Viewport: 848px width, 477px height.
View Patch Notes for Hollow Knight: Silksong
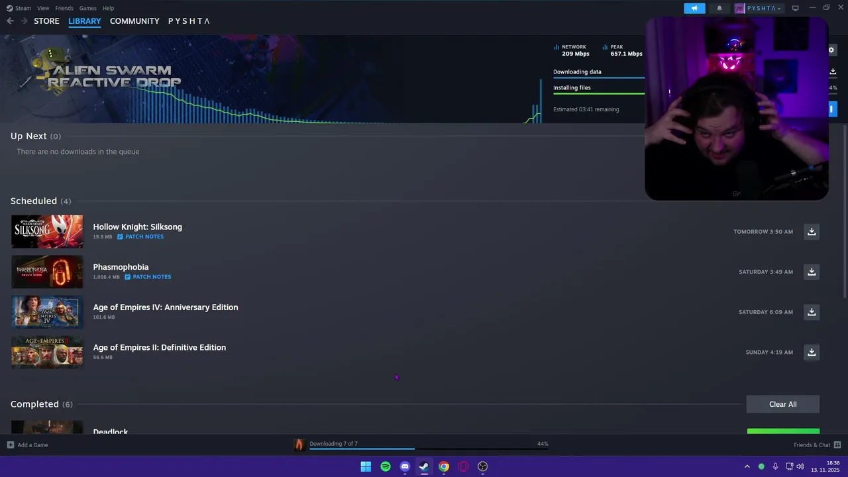[140, 237]
